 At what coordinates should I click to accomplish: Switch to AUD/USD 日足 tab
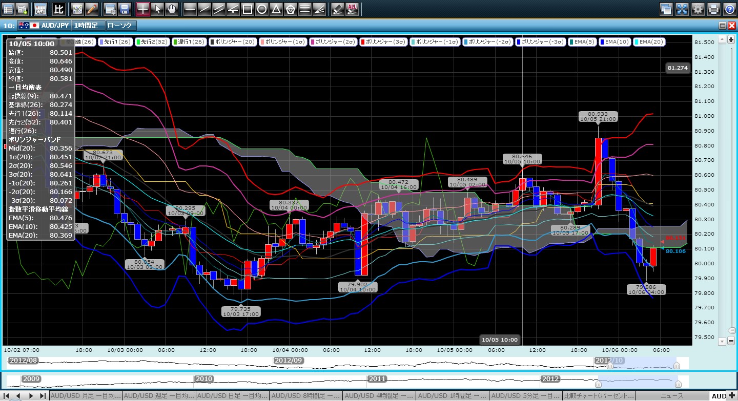click(x=233, y=396)
